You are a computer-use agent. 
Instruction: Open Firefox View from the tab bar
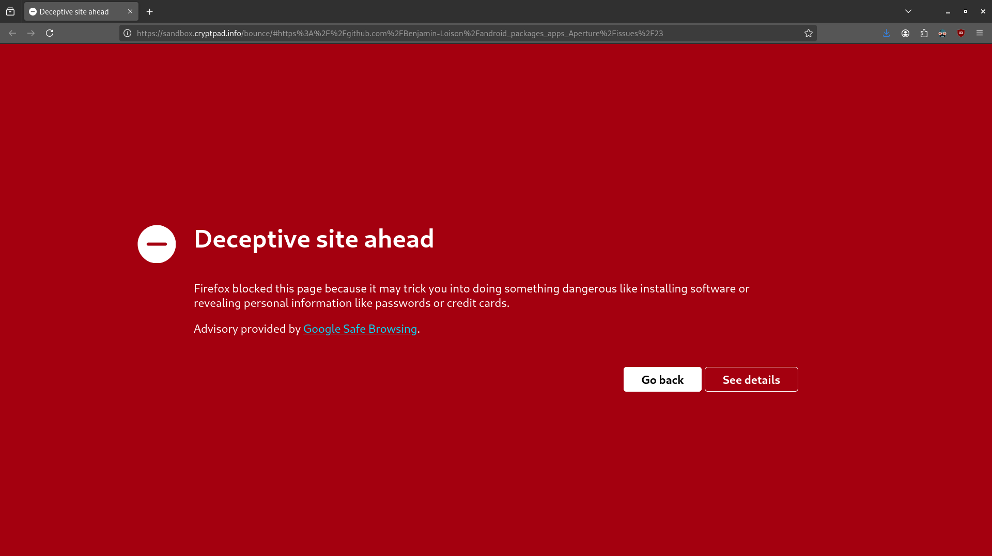click(10, 11)
